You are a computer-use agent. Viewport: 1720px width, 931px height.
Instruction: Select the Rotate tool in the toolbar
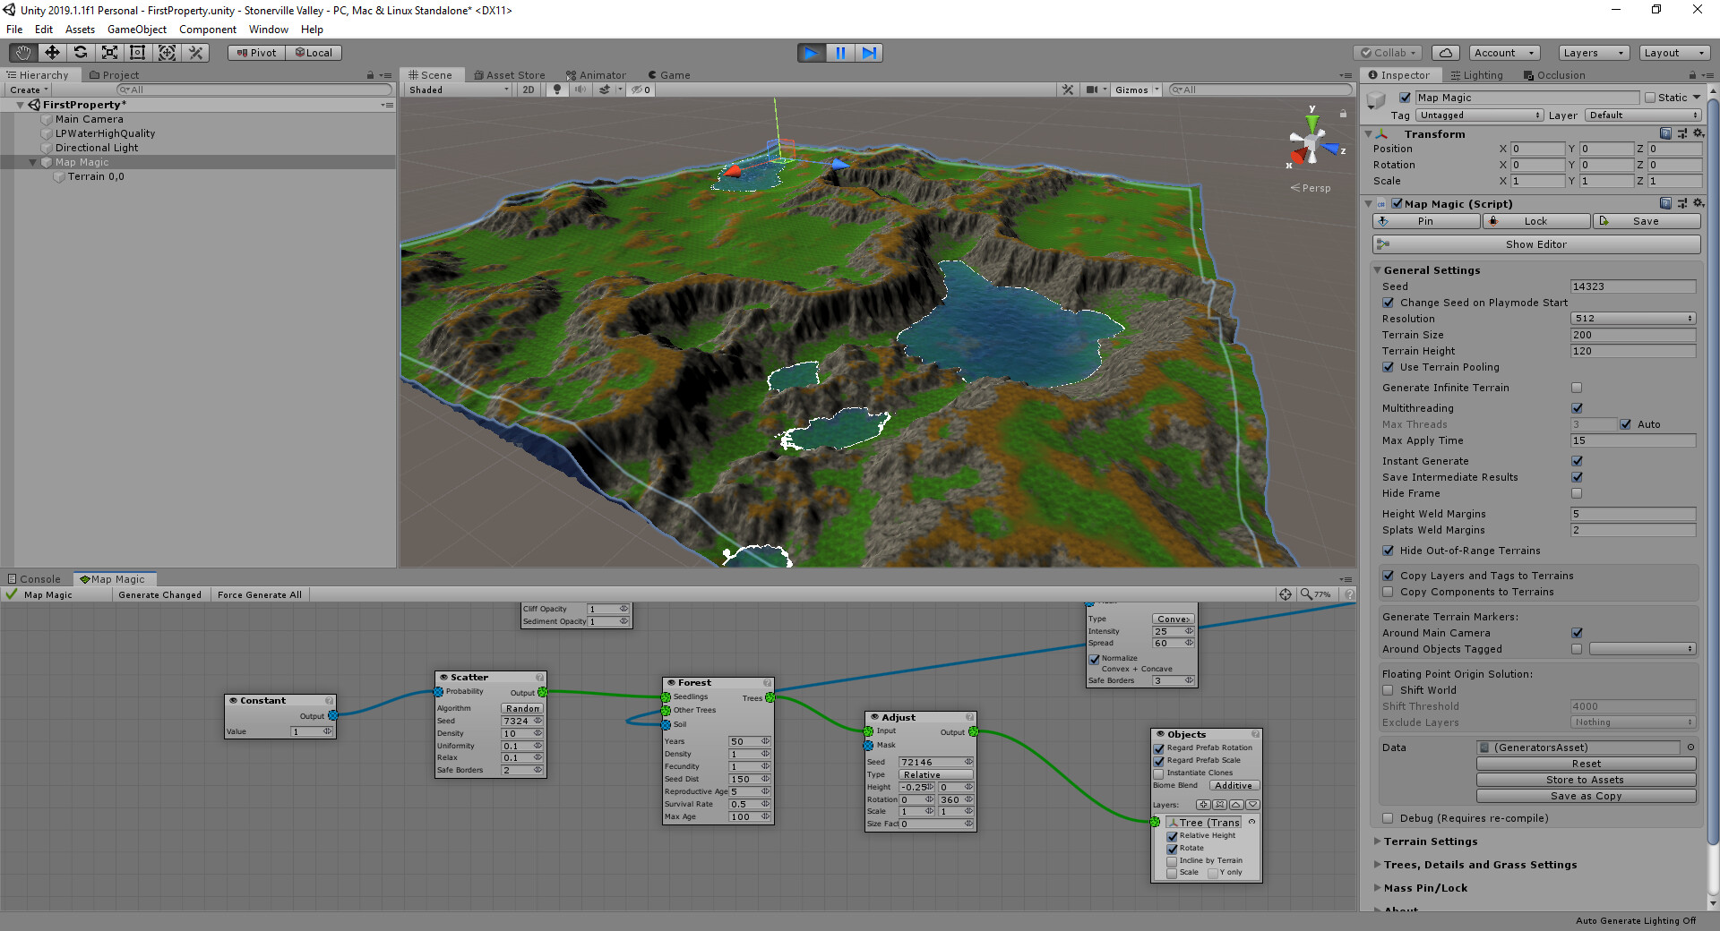[x=81, y=52]
